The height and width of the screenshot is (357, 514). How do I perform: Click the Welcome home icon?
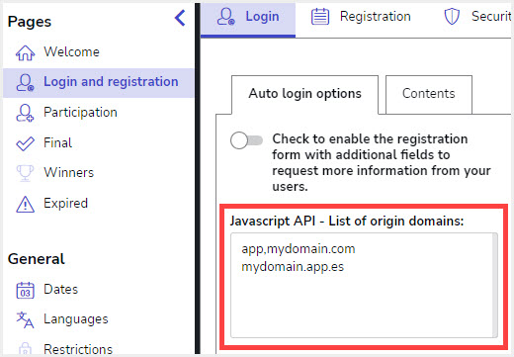coord(25,52)
